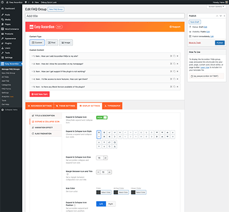229x212 pixels.
Task: Remove item 2 with its X icon
Action: 177,64
